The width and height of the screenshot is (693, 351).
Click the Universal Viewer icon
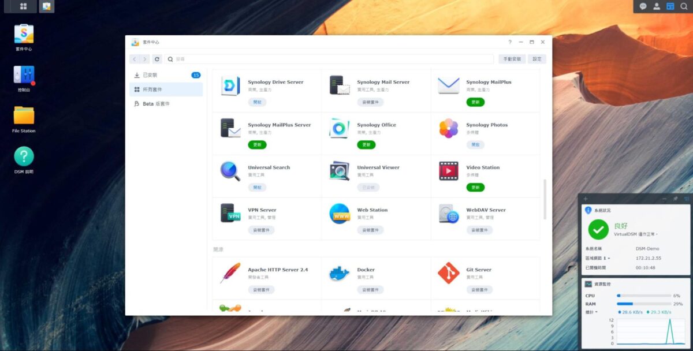coord(340,171)
